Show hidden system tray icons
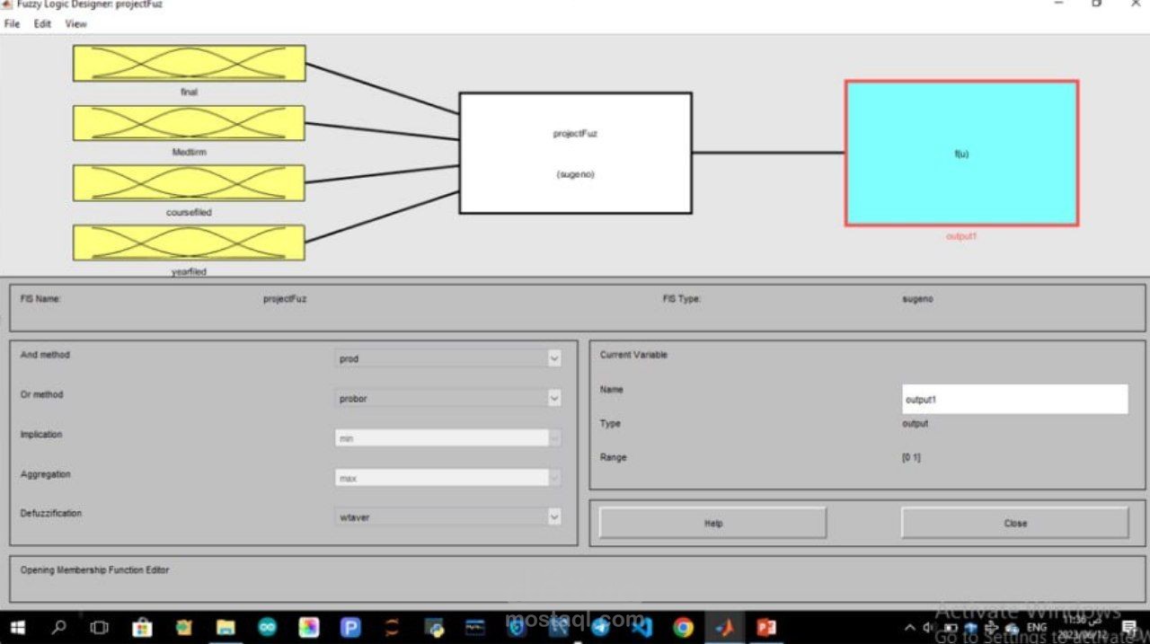Image resolution: width=1150 pixels, height=644 pixels. [x=911, y=627]
